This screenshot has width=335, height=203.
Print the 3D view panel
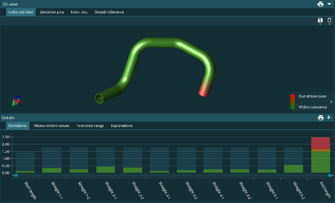[x=320, y=4]
